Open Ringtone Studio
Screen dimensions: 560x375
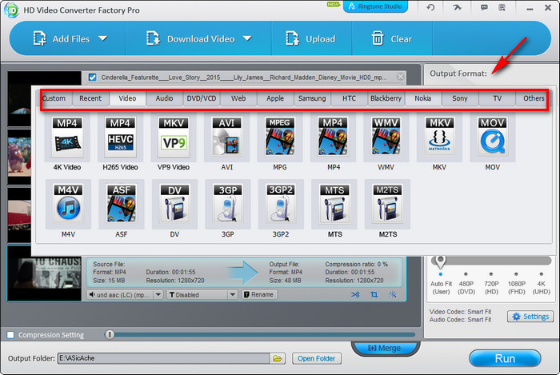coord(375,6)
